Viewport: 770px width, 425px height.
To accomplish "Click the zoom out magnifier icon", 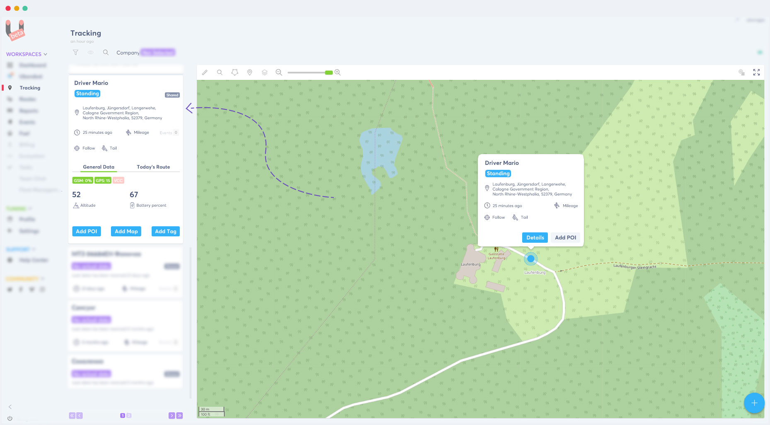I will tap(278, 72).
